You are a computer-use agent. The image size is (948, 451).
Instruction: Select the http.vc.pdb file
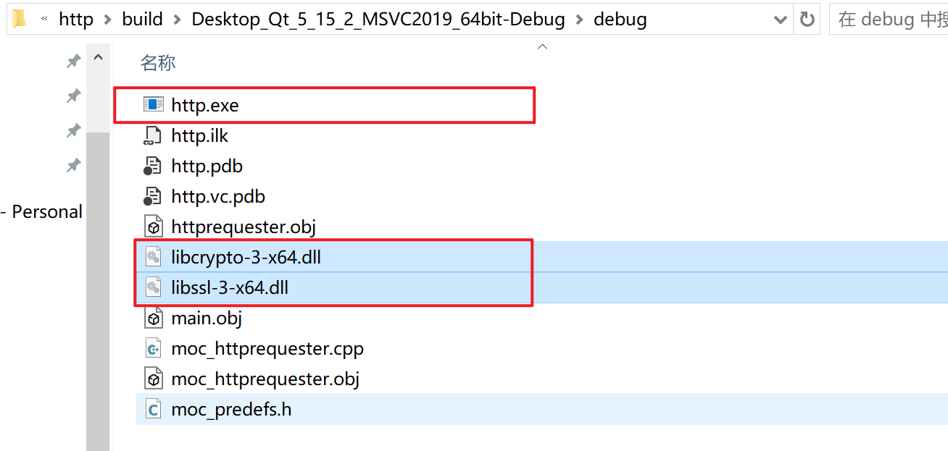point(217,195)
